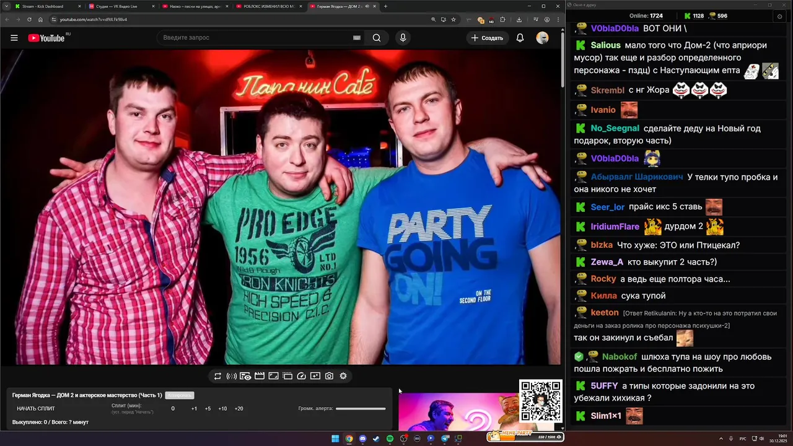Open YouTube notifications bell
Screen dimensions: 793x446
coord(520,38)
